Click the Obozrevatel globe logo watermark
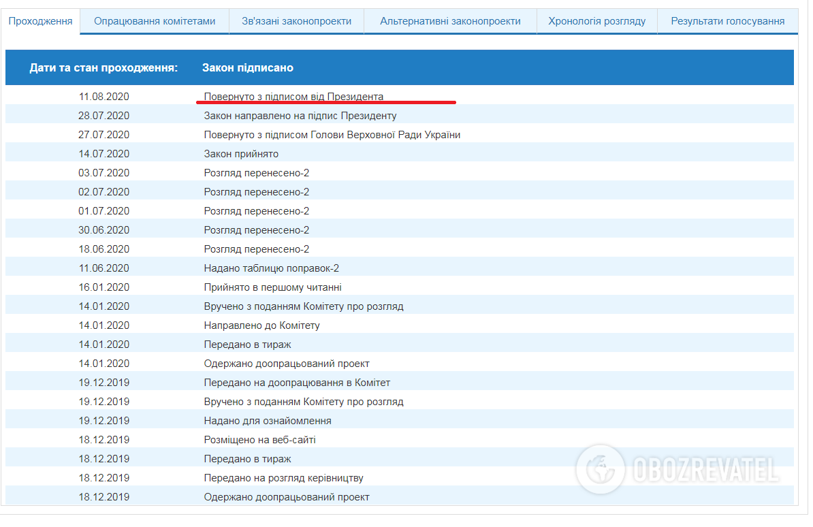This screenshot has height=527, width=813. [600, 469]
